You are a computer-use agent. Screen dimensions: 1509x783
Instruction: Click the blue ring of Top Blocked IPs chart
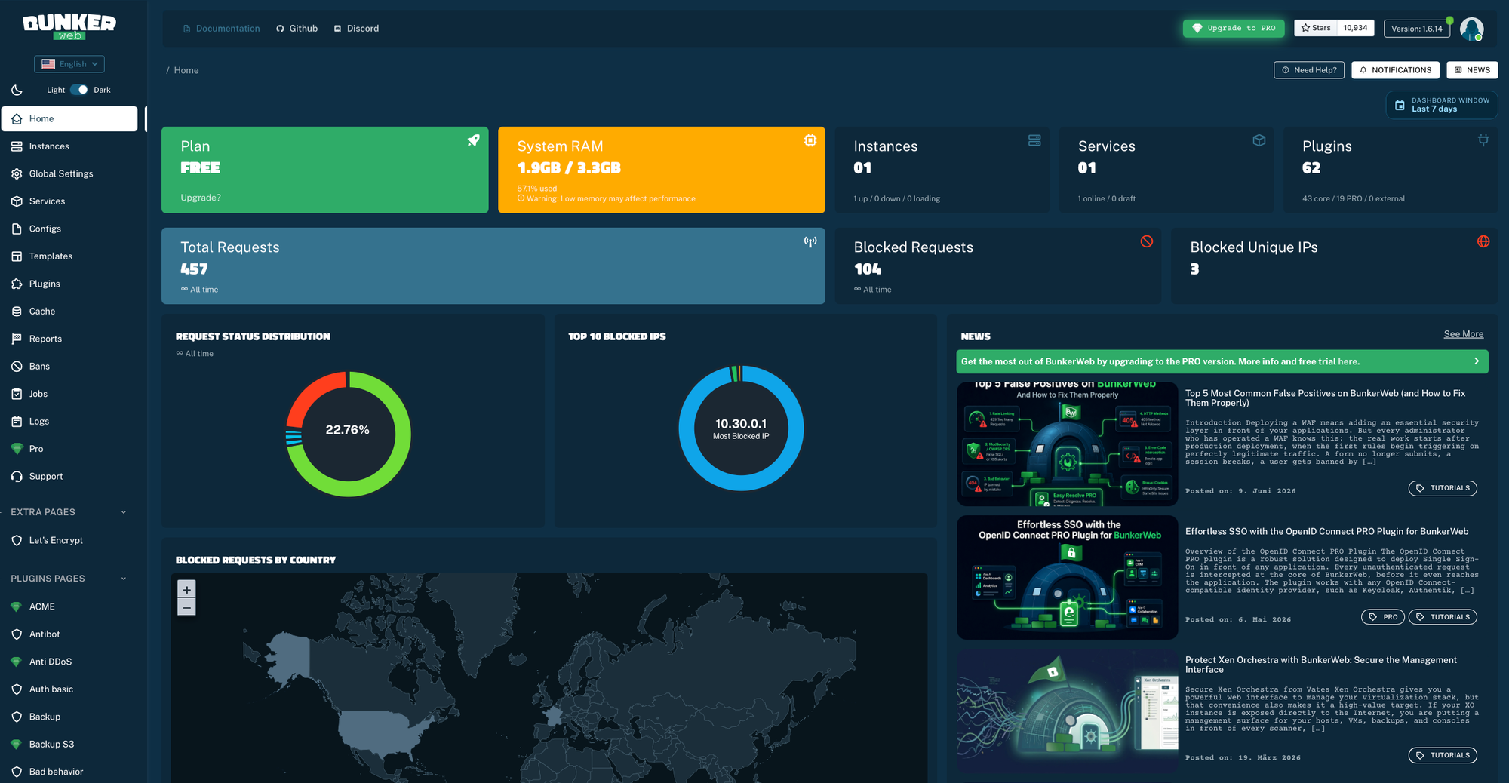coord(741,484)
